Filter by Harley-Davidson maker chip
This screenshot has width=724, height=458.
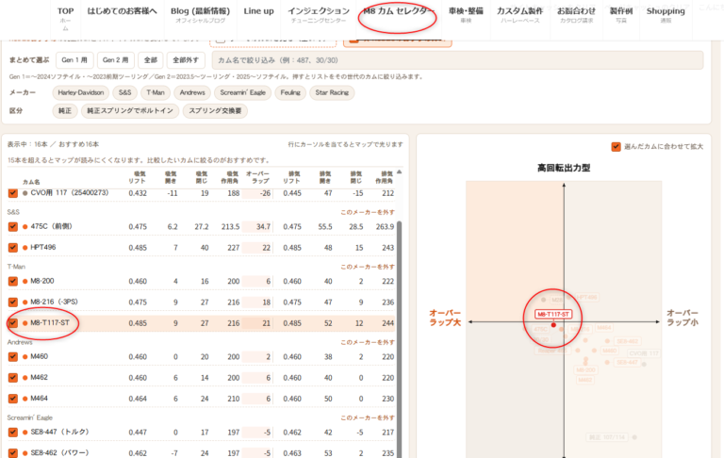(x=81, y=92)
